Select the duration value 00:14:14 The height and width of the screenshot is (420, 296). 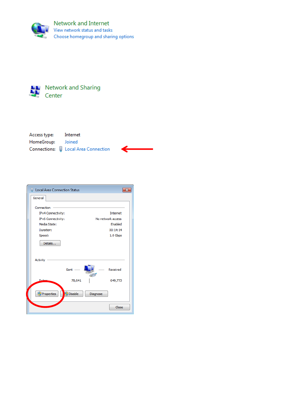click(x=115, y=230)
